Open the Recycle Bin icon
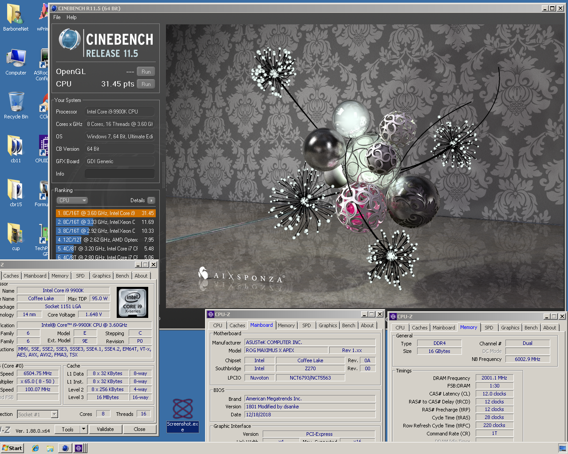Image resolution: width=568 pixels, height=454 pixels. coord(16,106)
